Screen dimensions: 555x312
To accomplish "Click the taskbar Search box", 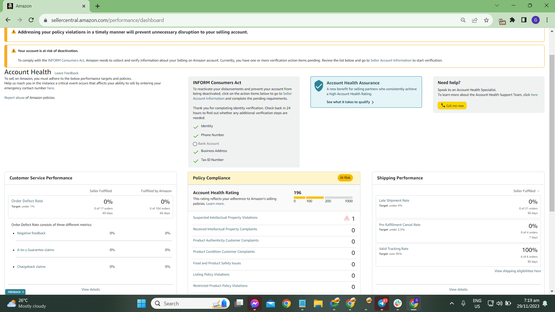I will [x=190, y=303].
